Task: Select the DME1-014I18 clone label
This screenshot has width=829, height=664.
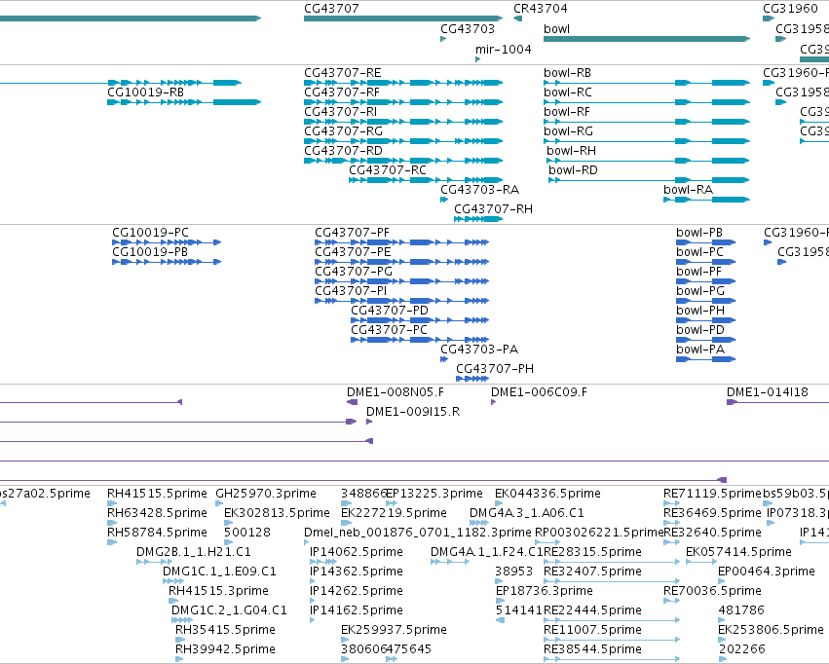Action: click(768, 392)
